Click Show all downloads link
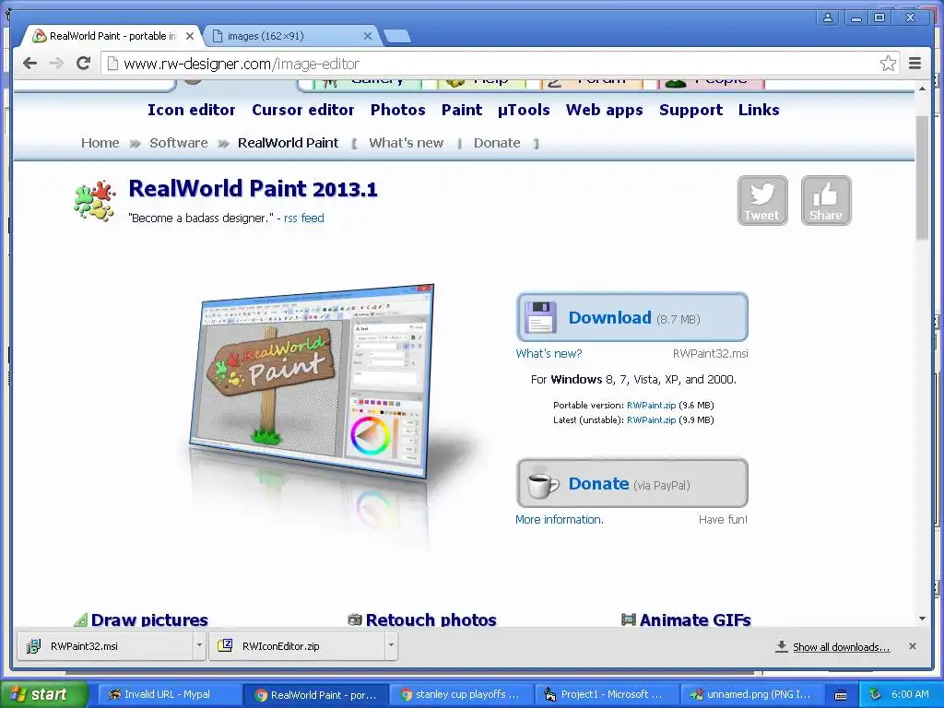Screen dimensions: 944x708 click(x=841, y=647)
